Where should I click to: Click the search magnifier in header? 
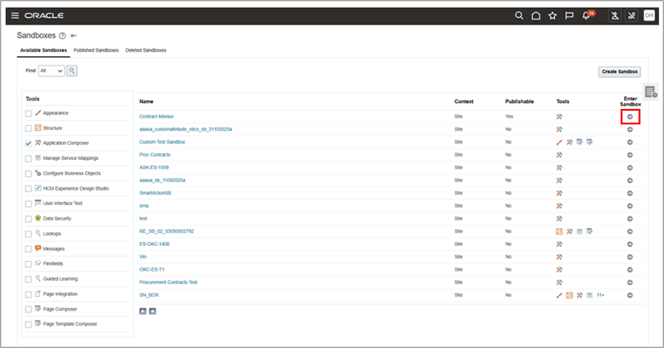(x=519, y=15)
